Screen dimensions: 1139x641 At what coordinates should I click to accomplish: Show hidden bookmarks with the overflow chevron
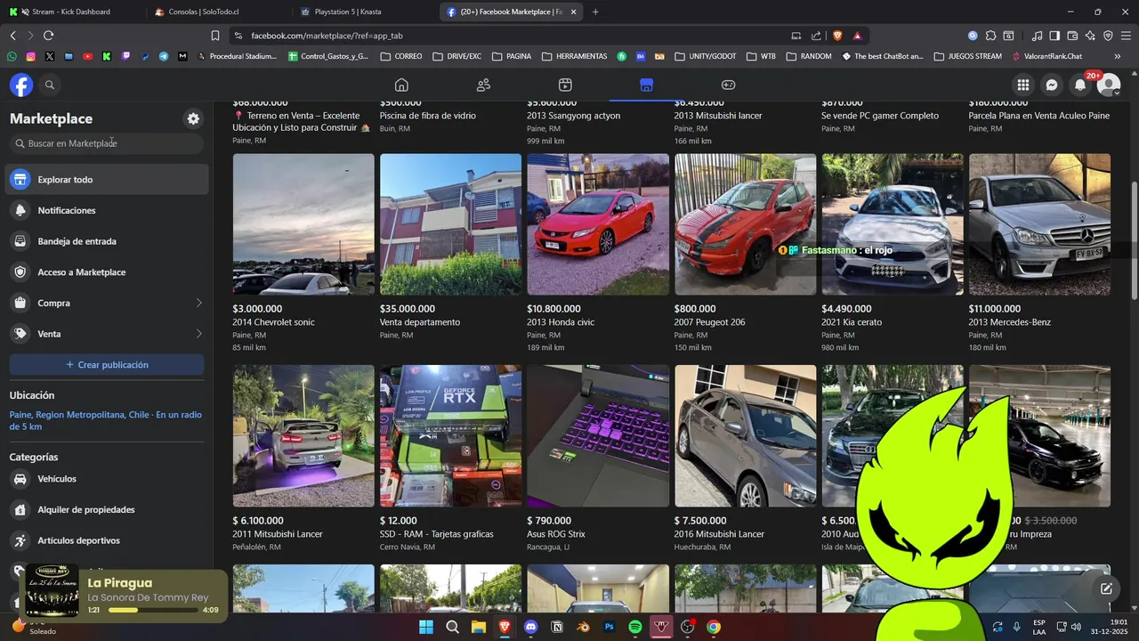click(x=1117, y=56)
